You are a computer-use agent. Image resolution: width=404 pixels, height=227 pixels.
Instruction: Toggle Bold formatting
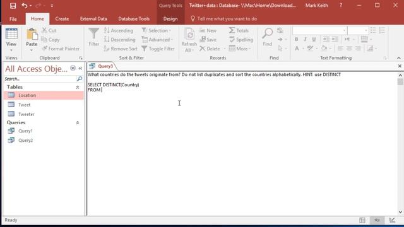297,39
